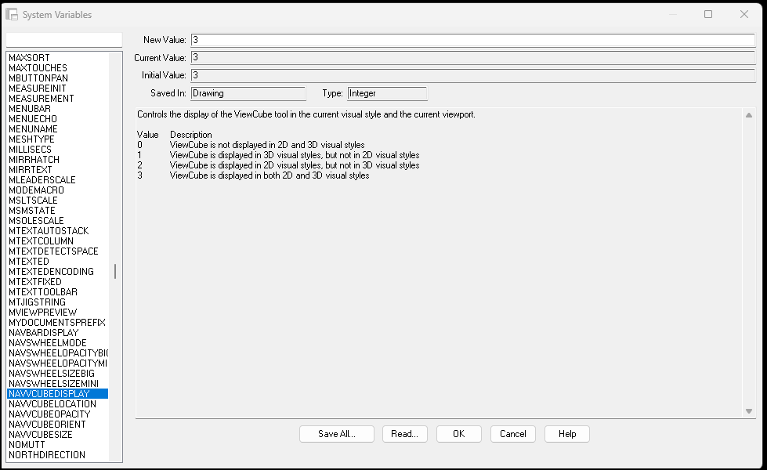This screenshot has width=767, height=470.
Task: Select the NAVVCUBEOPACITY variable
Action: [x=47, y=414]
